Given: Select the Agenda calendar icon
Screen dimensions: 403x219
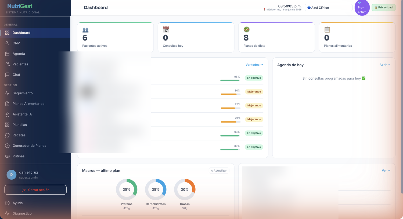Looking at the screenshot, I should tap(7, 54).
